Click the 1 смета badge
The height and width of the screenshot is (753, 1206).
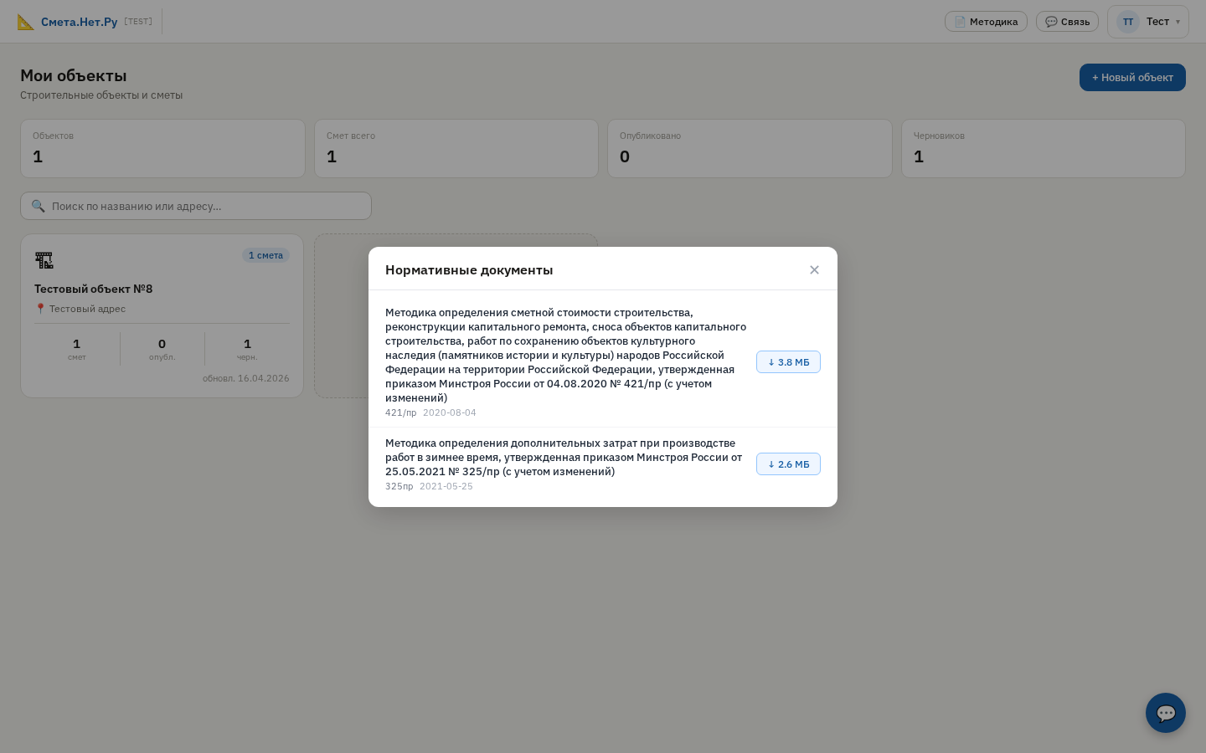[x=265, y=255]
